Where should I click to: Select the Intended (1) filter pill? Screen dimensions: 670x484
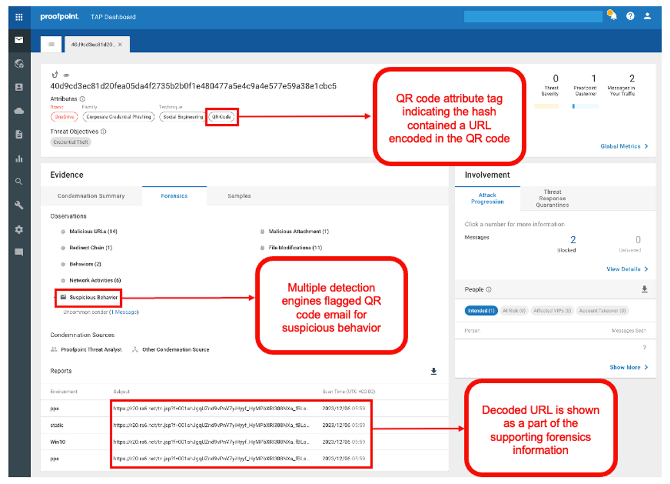pos(481,311)
